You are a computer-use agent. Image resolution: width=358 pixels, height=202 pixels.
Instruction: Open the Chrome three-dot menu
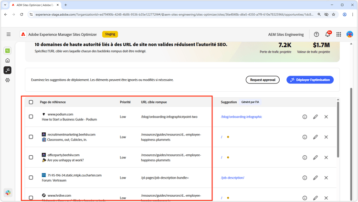[353, 14]
